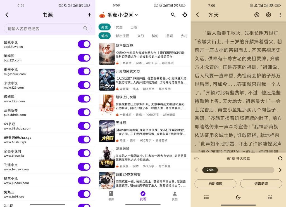Refresh chapter 第1章 齐天帝族
The height and width of the screenshot is (207, 286).
coord(280,158)
